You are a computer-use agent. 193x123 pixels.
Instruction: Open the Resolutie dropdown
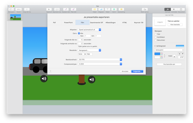[89, 50]
